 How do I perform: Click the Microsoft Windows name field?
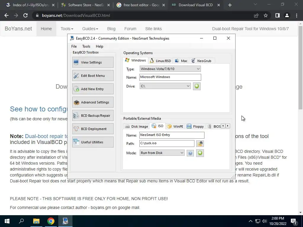170,77
